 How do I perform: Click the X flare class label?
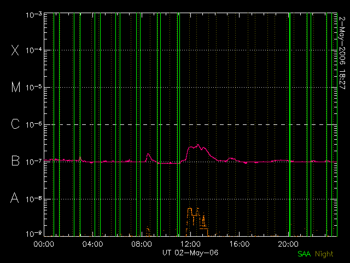15,50
